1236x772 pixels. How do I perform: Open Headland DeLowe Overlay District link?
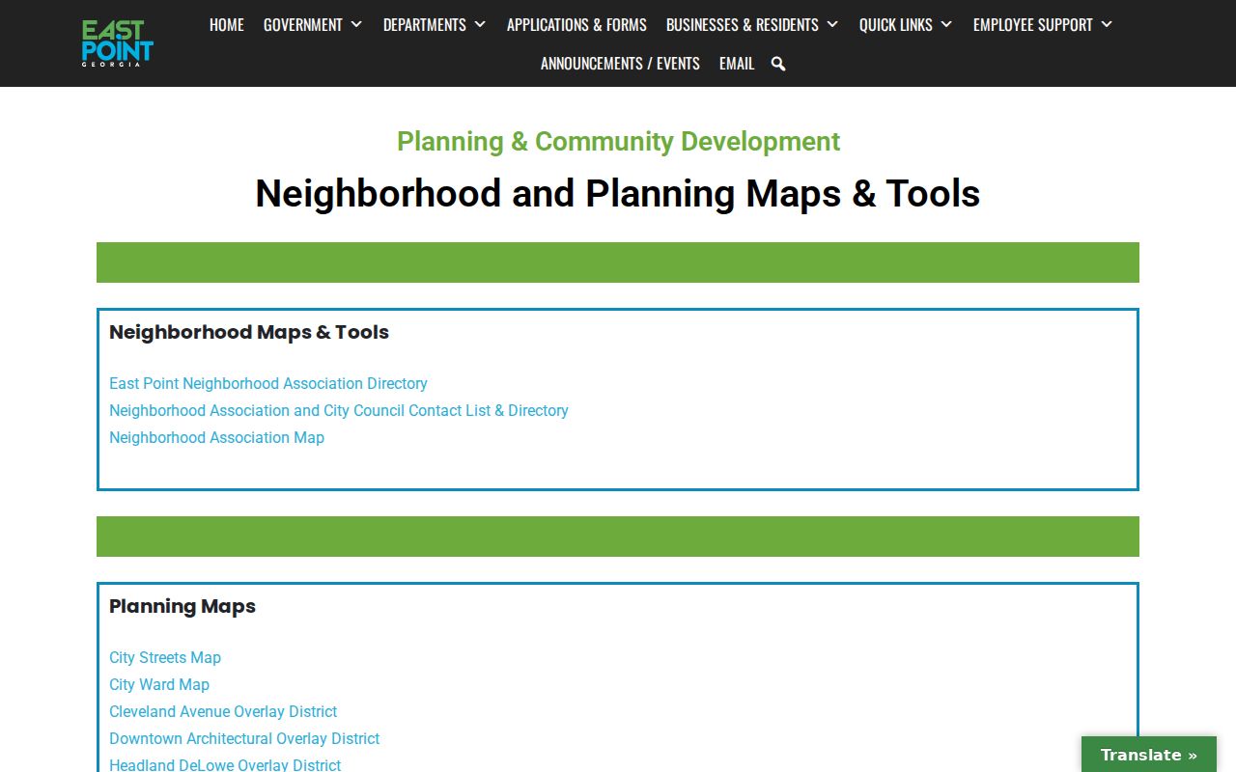[225, 764]
